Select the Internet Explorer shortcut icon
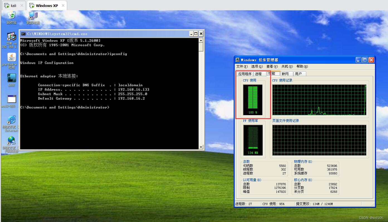This screenshot has width=388, height=222. [x=11, y=124]
